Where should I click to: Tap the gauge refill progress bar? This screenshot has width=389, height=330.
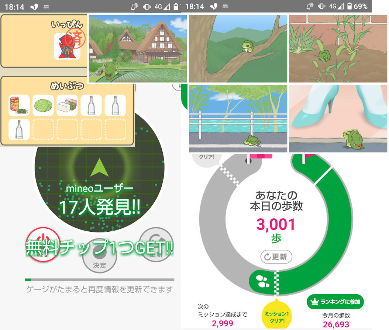coord(100,280)
